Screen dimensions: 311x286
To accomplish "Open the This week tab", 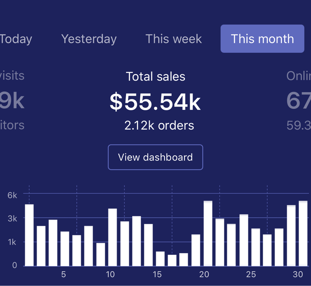I will pos(173,39).
